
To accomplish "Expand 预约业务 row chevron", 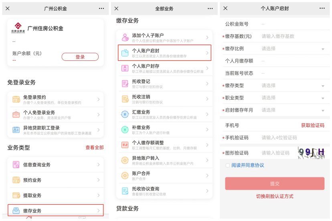I will (x=99, y=180).
